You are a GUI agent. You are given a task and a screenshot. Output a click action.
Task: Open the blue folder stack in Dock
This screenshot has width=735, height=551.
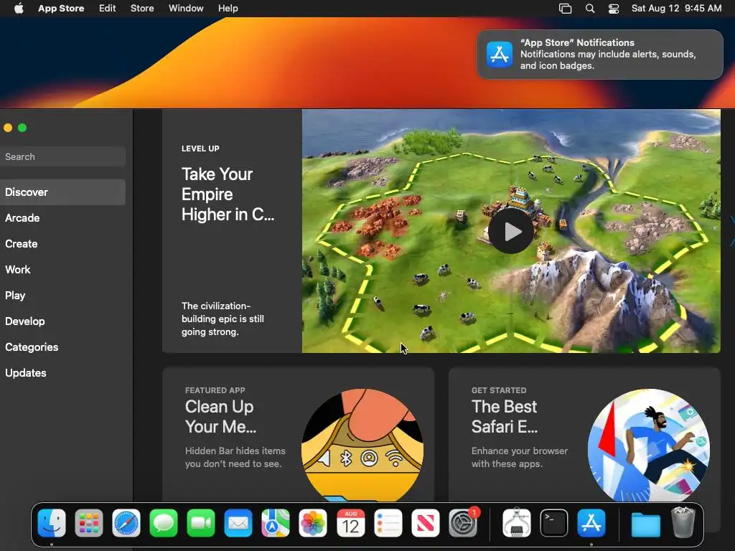tap(645, 524)
